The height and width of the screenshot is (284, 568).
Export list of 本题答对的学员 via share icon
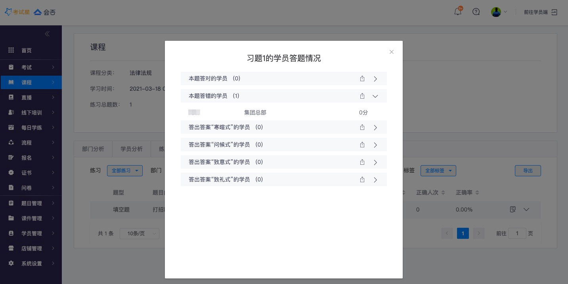coord(362,78)
